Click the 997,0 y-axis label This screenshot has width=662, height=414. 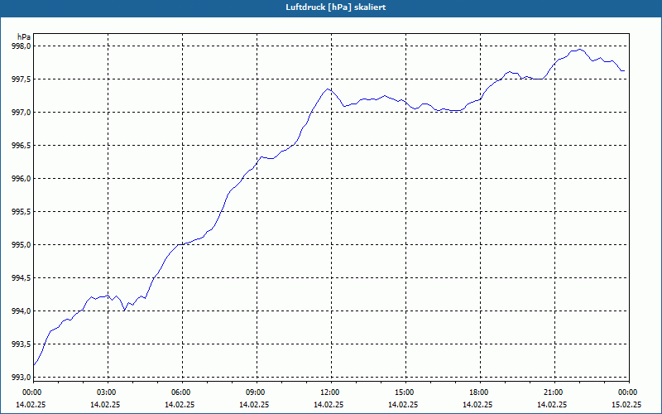click(21, 113)
